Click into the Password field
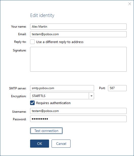 coord(78,119)
